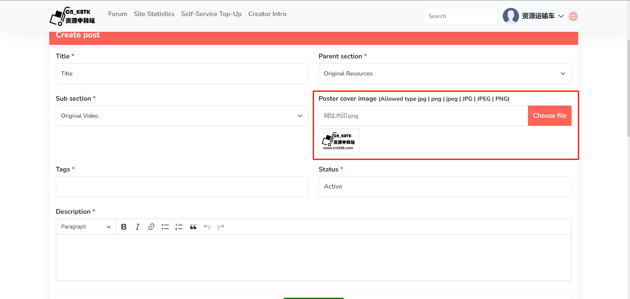630x299 pixels.
Task: Insert a link using the link icon
Action: coord(151,227)
